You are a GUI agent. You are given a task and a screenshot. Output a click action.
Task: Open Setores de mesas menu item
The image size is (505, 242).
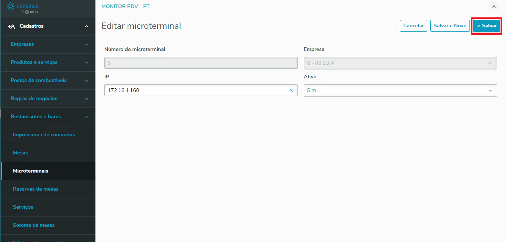(34, 225)
